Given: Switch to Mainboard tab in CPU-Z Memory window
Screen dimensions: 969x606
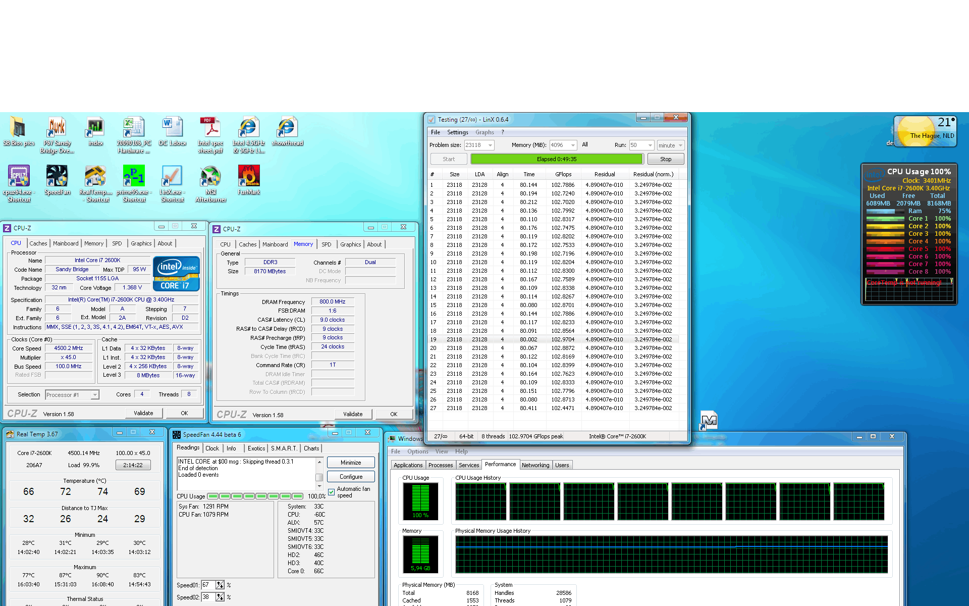Looking at the screenshot, I should click(x=275, y=244).
